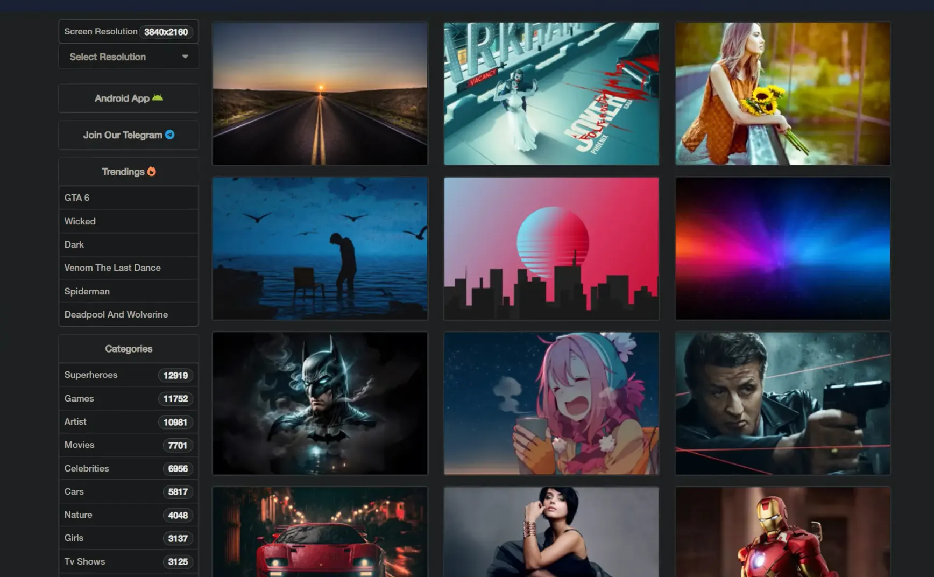Browse the Superheroes category

coord(129,375)
